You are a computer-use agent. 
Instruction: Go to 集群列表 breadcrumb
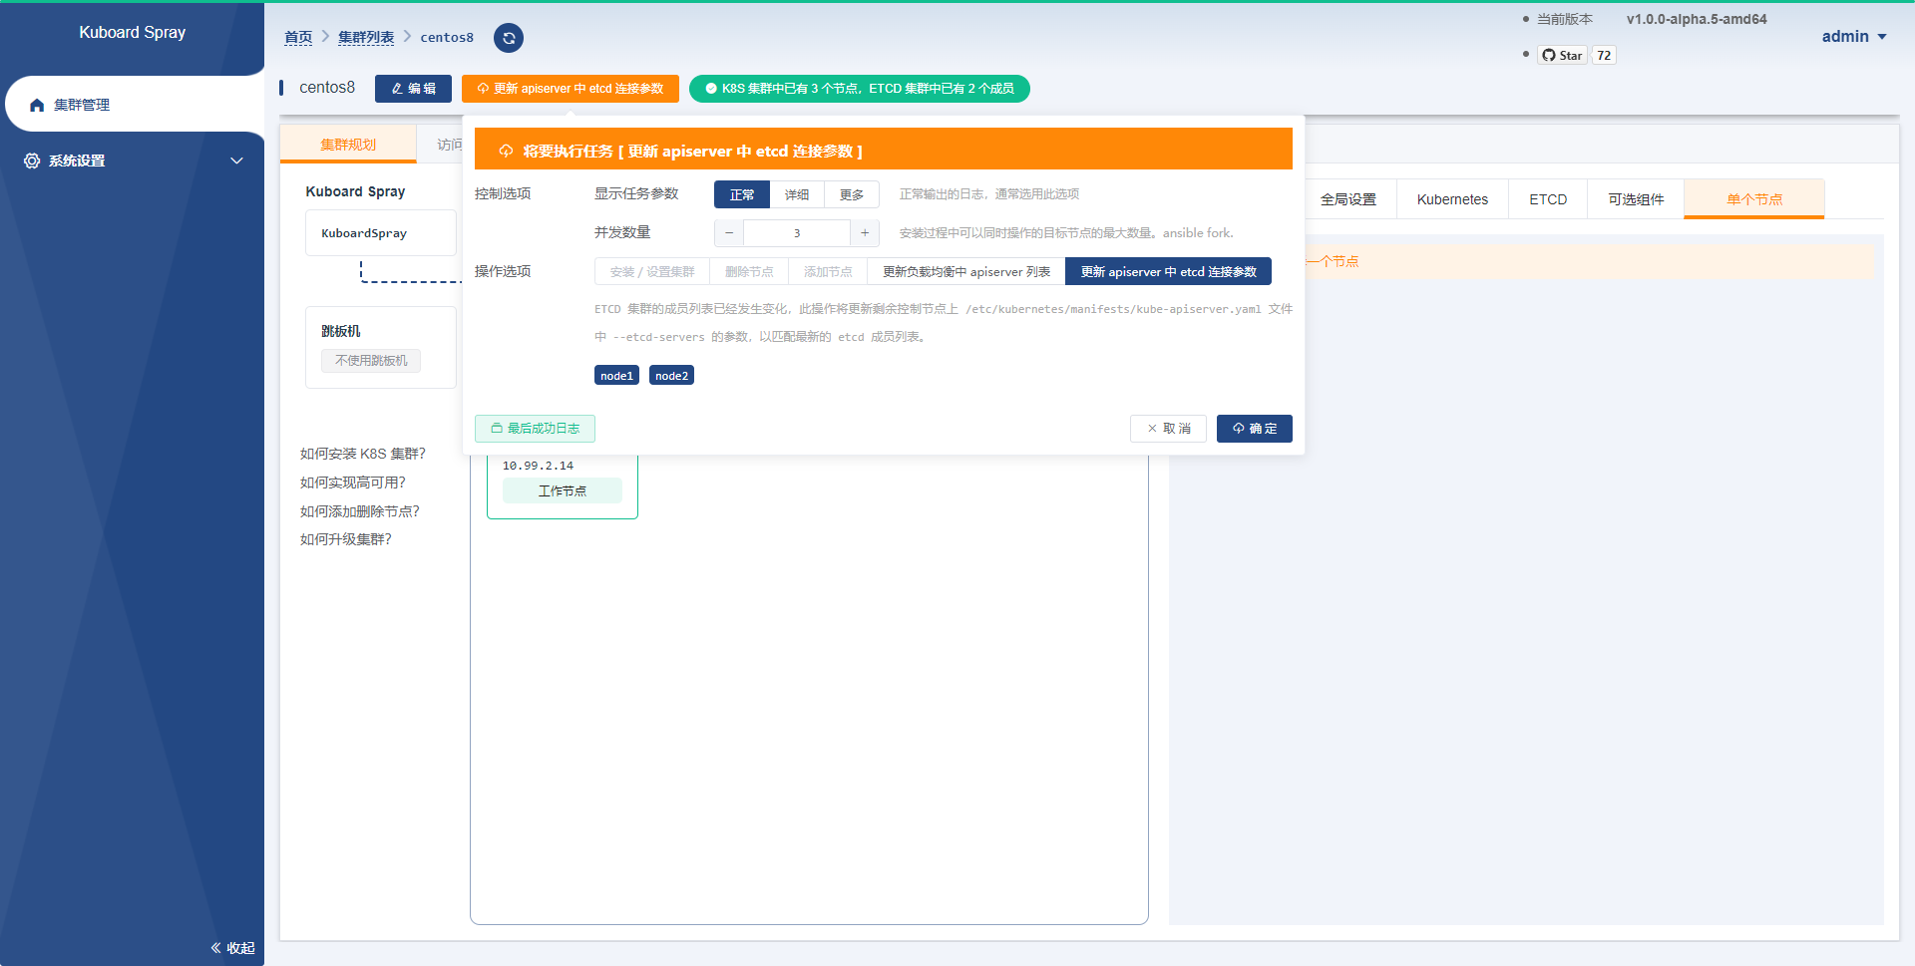pos(366,38)
